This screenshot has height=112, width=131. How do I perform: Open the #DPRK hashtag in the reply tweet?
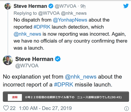42,27
